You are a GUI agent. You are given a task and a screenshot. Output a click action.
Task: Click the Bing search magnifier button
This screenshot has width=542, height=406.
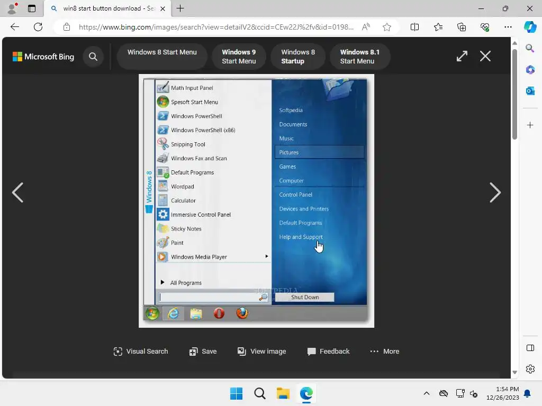(x=93, y=56)
